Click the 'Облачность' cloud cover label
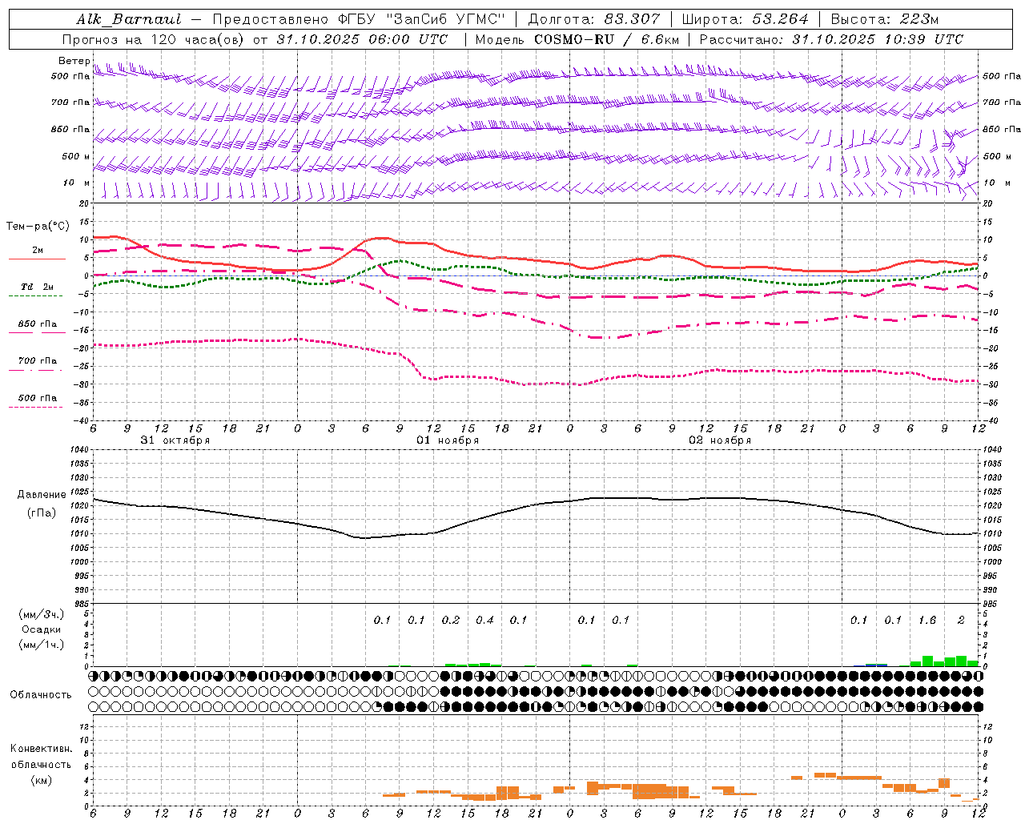The image size is (1025, 820). tap(41, 694)
